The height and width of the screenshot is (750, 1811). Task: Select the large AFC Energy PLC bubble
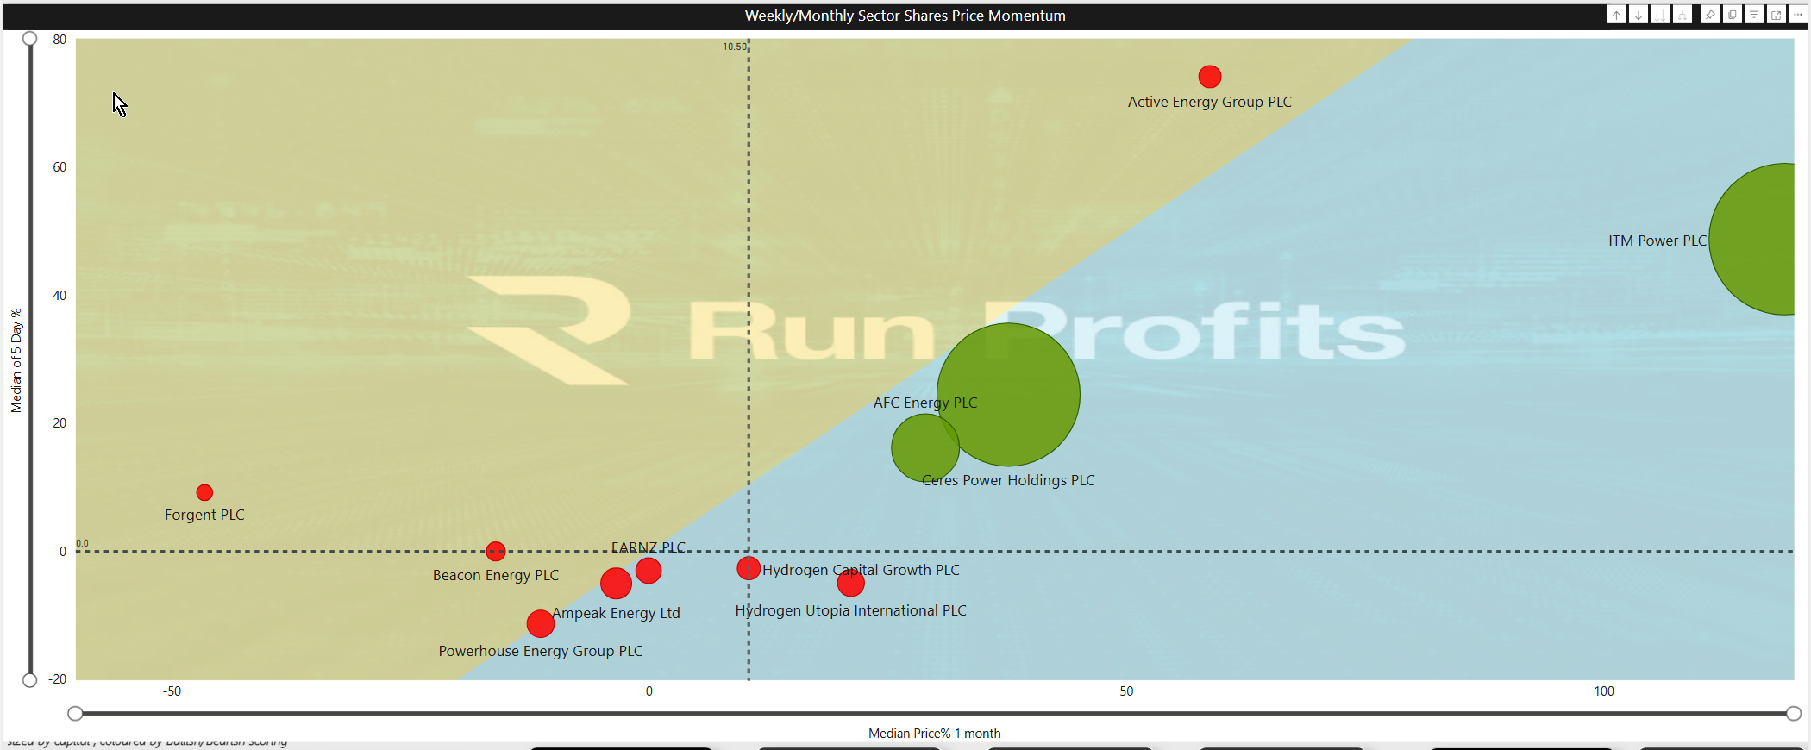[x=1008, y=395]
